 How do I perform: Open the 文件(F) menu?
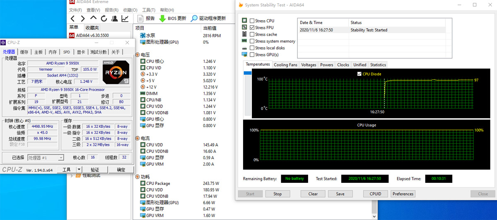point(75,10)
